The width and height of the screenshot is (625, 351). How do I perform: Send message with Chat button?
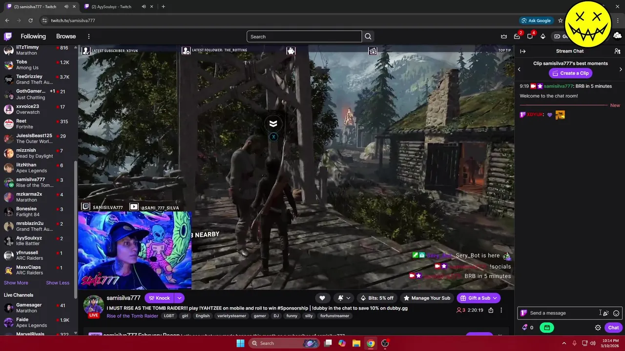click(x=613, y=328)
